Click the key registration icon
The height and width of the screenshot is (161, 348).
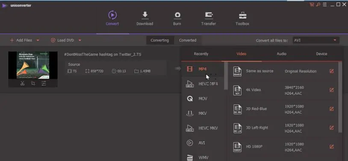pyautogui.click(x=318, y=5)
